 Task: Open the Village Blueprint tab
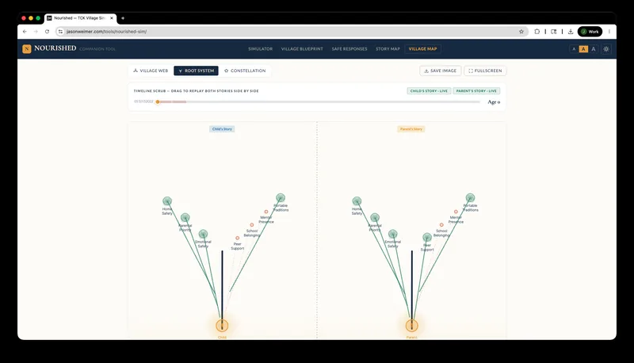coord(302,49)
